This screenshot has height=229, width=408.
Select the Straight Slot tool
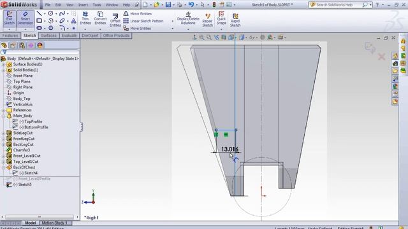coord(39,28)
